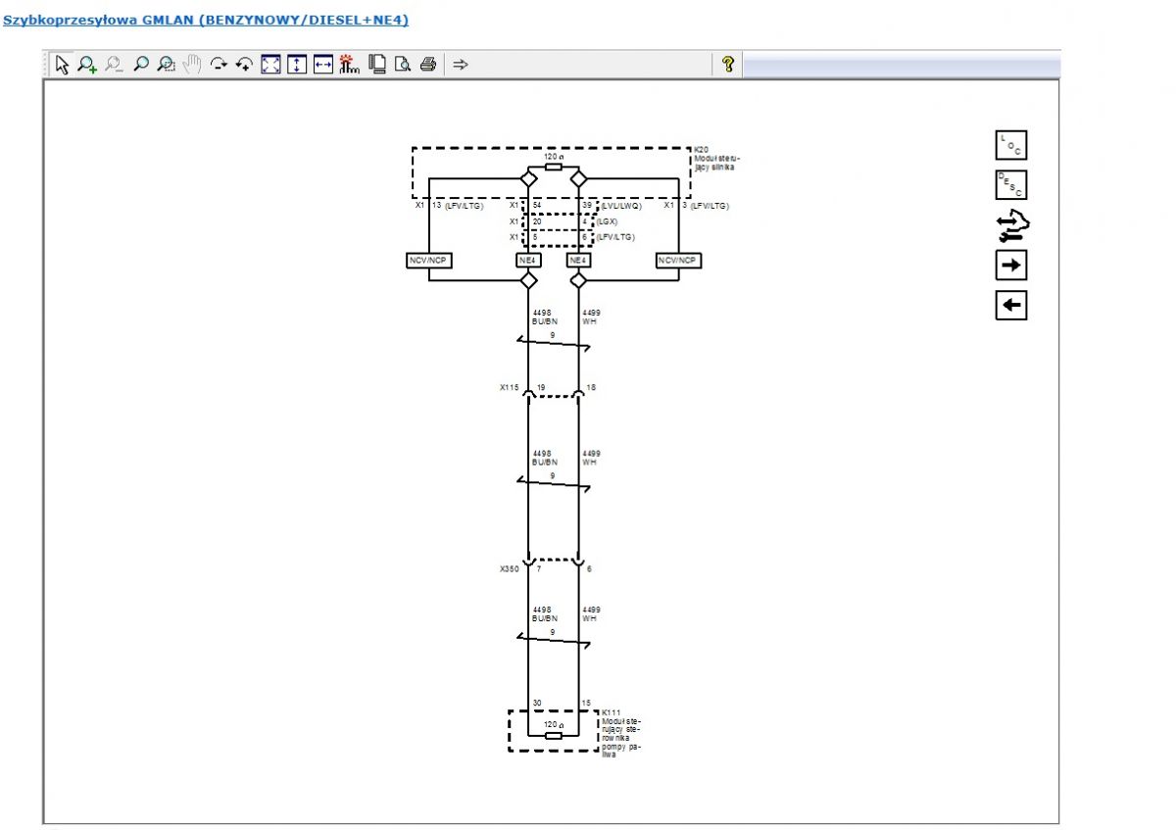Open the DESC description button

point(1011,184)
